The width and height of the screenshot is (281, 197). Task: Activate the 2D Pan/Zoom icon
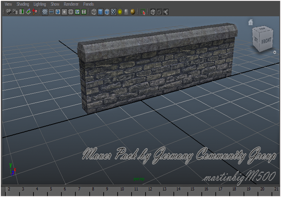coord(35,12)
